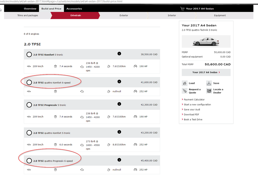Click engine torque icon in quattro Komfort S tronic row
This screenshot has width=258, height=176.
pos(82,145)
